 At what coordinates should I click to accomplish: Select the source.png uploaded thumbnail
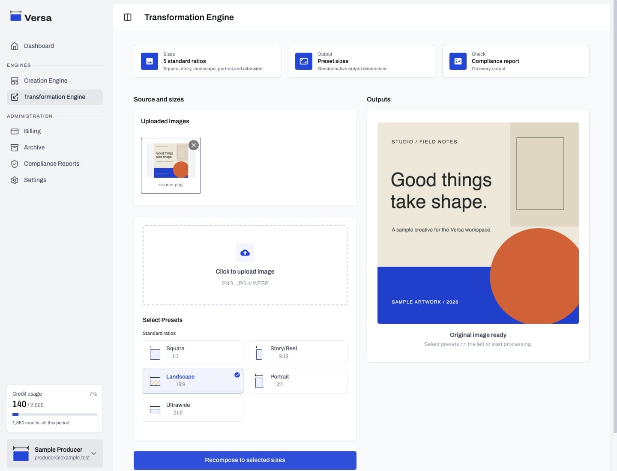[x=171, y=165]
